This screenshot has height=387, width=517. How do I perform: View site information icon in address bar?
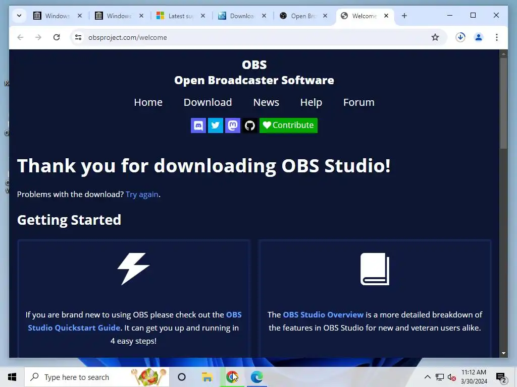78,37
